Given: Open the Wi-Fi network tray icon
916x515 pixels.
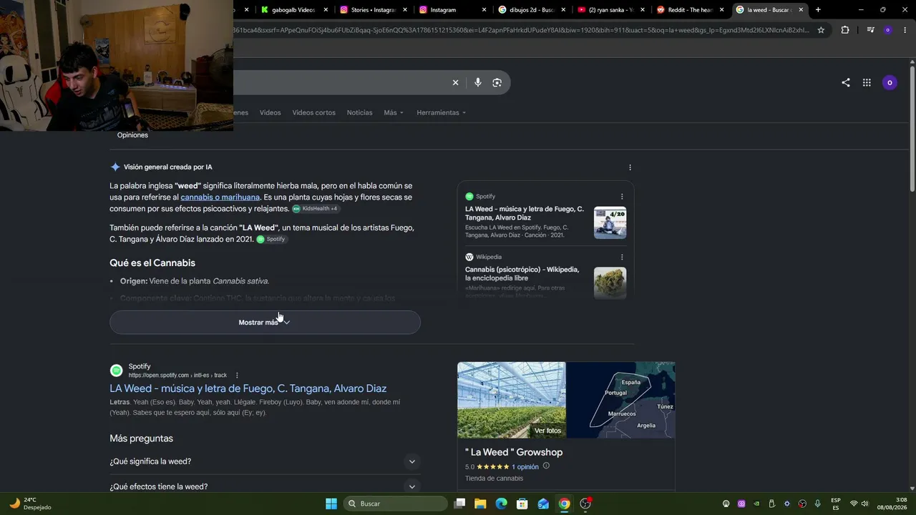Looking at the screenshot, I should 853,504.
